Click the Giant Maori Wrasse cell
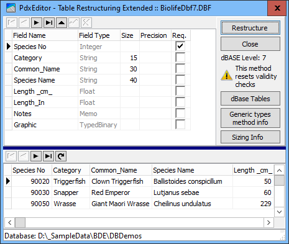The height and width of the screenshot is (244, 289). 121,204
